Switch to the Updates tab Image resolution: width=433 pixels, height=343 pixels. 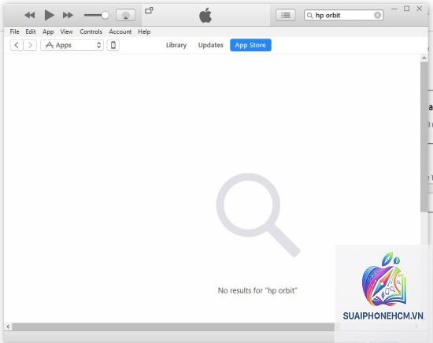211,46
